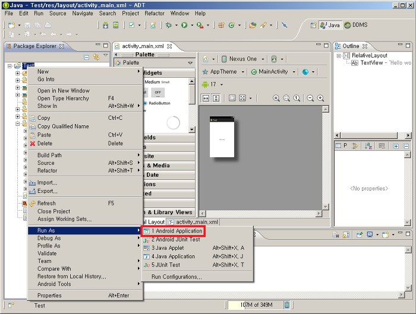Viewport: 416px width, 314px height.
Task: Open the MainActivity dropdown
Action: pos(273,72)
